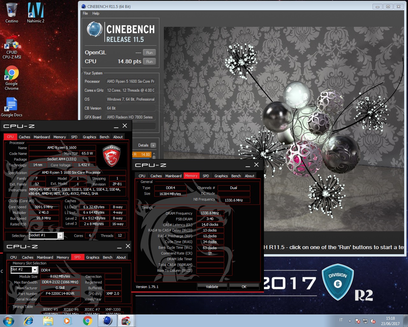The width and height of the screenshot is (408, 327).
Task: Minimize the CPU-Z Memory window
Action: click(x=248, y=165)
